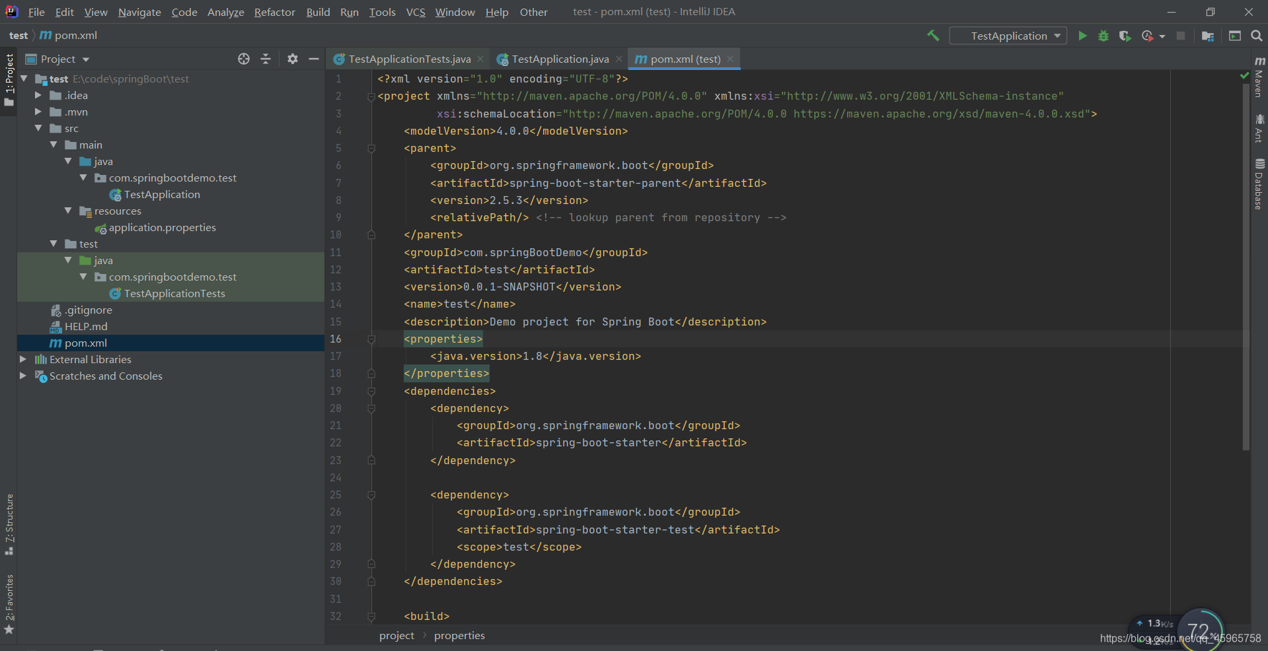Collapse the resources folder
Viewport: 1268px width, 651px height.
[68, 211]
